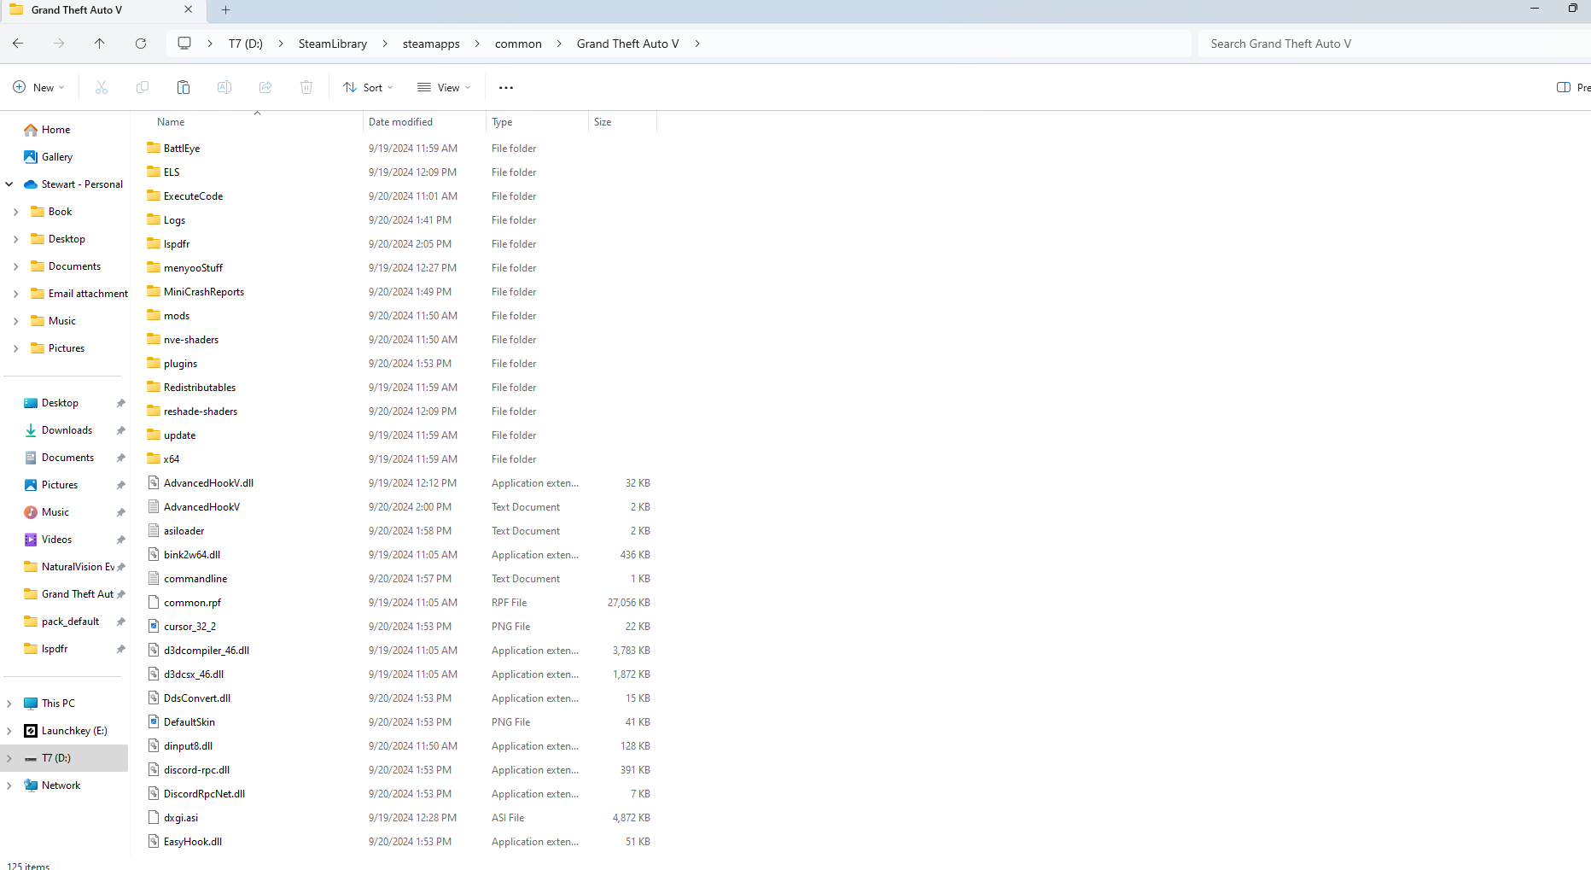Go up one folder level

point(100,44)
